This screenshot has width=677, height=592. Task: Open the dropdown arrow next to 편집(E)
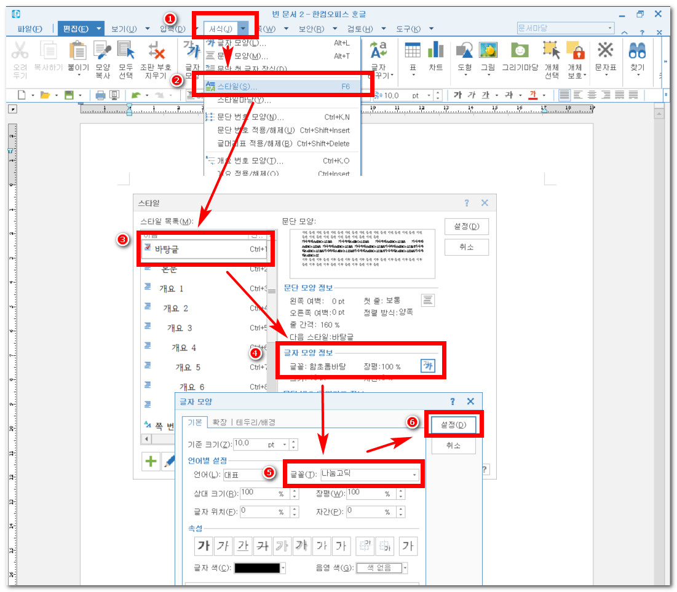tap(98, 28)
